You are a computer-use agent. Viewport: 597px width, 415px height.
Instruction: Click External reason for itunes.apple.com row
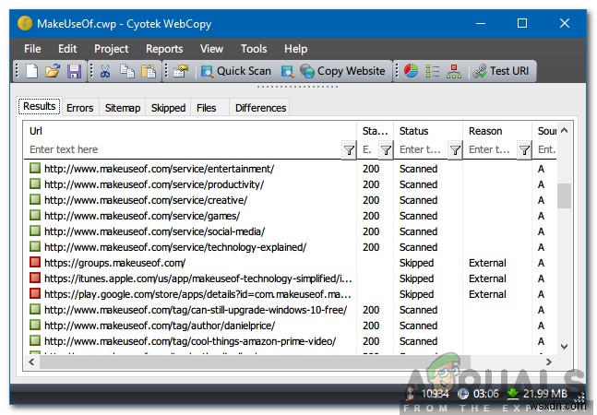(x=487, y=279)
